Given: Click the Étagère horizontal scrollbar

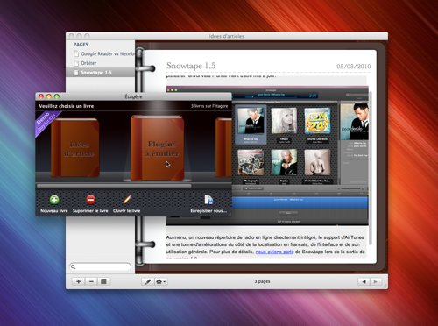Looking at the screenshot, I should coord(114,186).
